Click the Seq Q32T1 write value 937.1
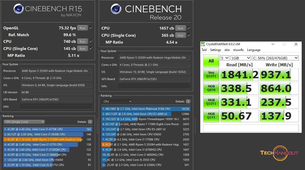Image resolution: width=305 pixels, height=170 pixels. click(x=279, y=75)
